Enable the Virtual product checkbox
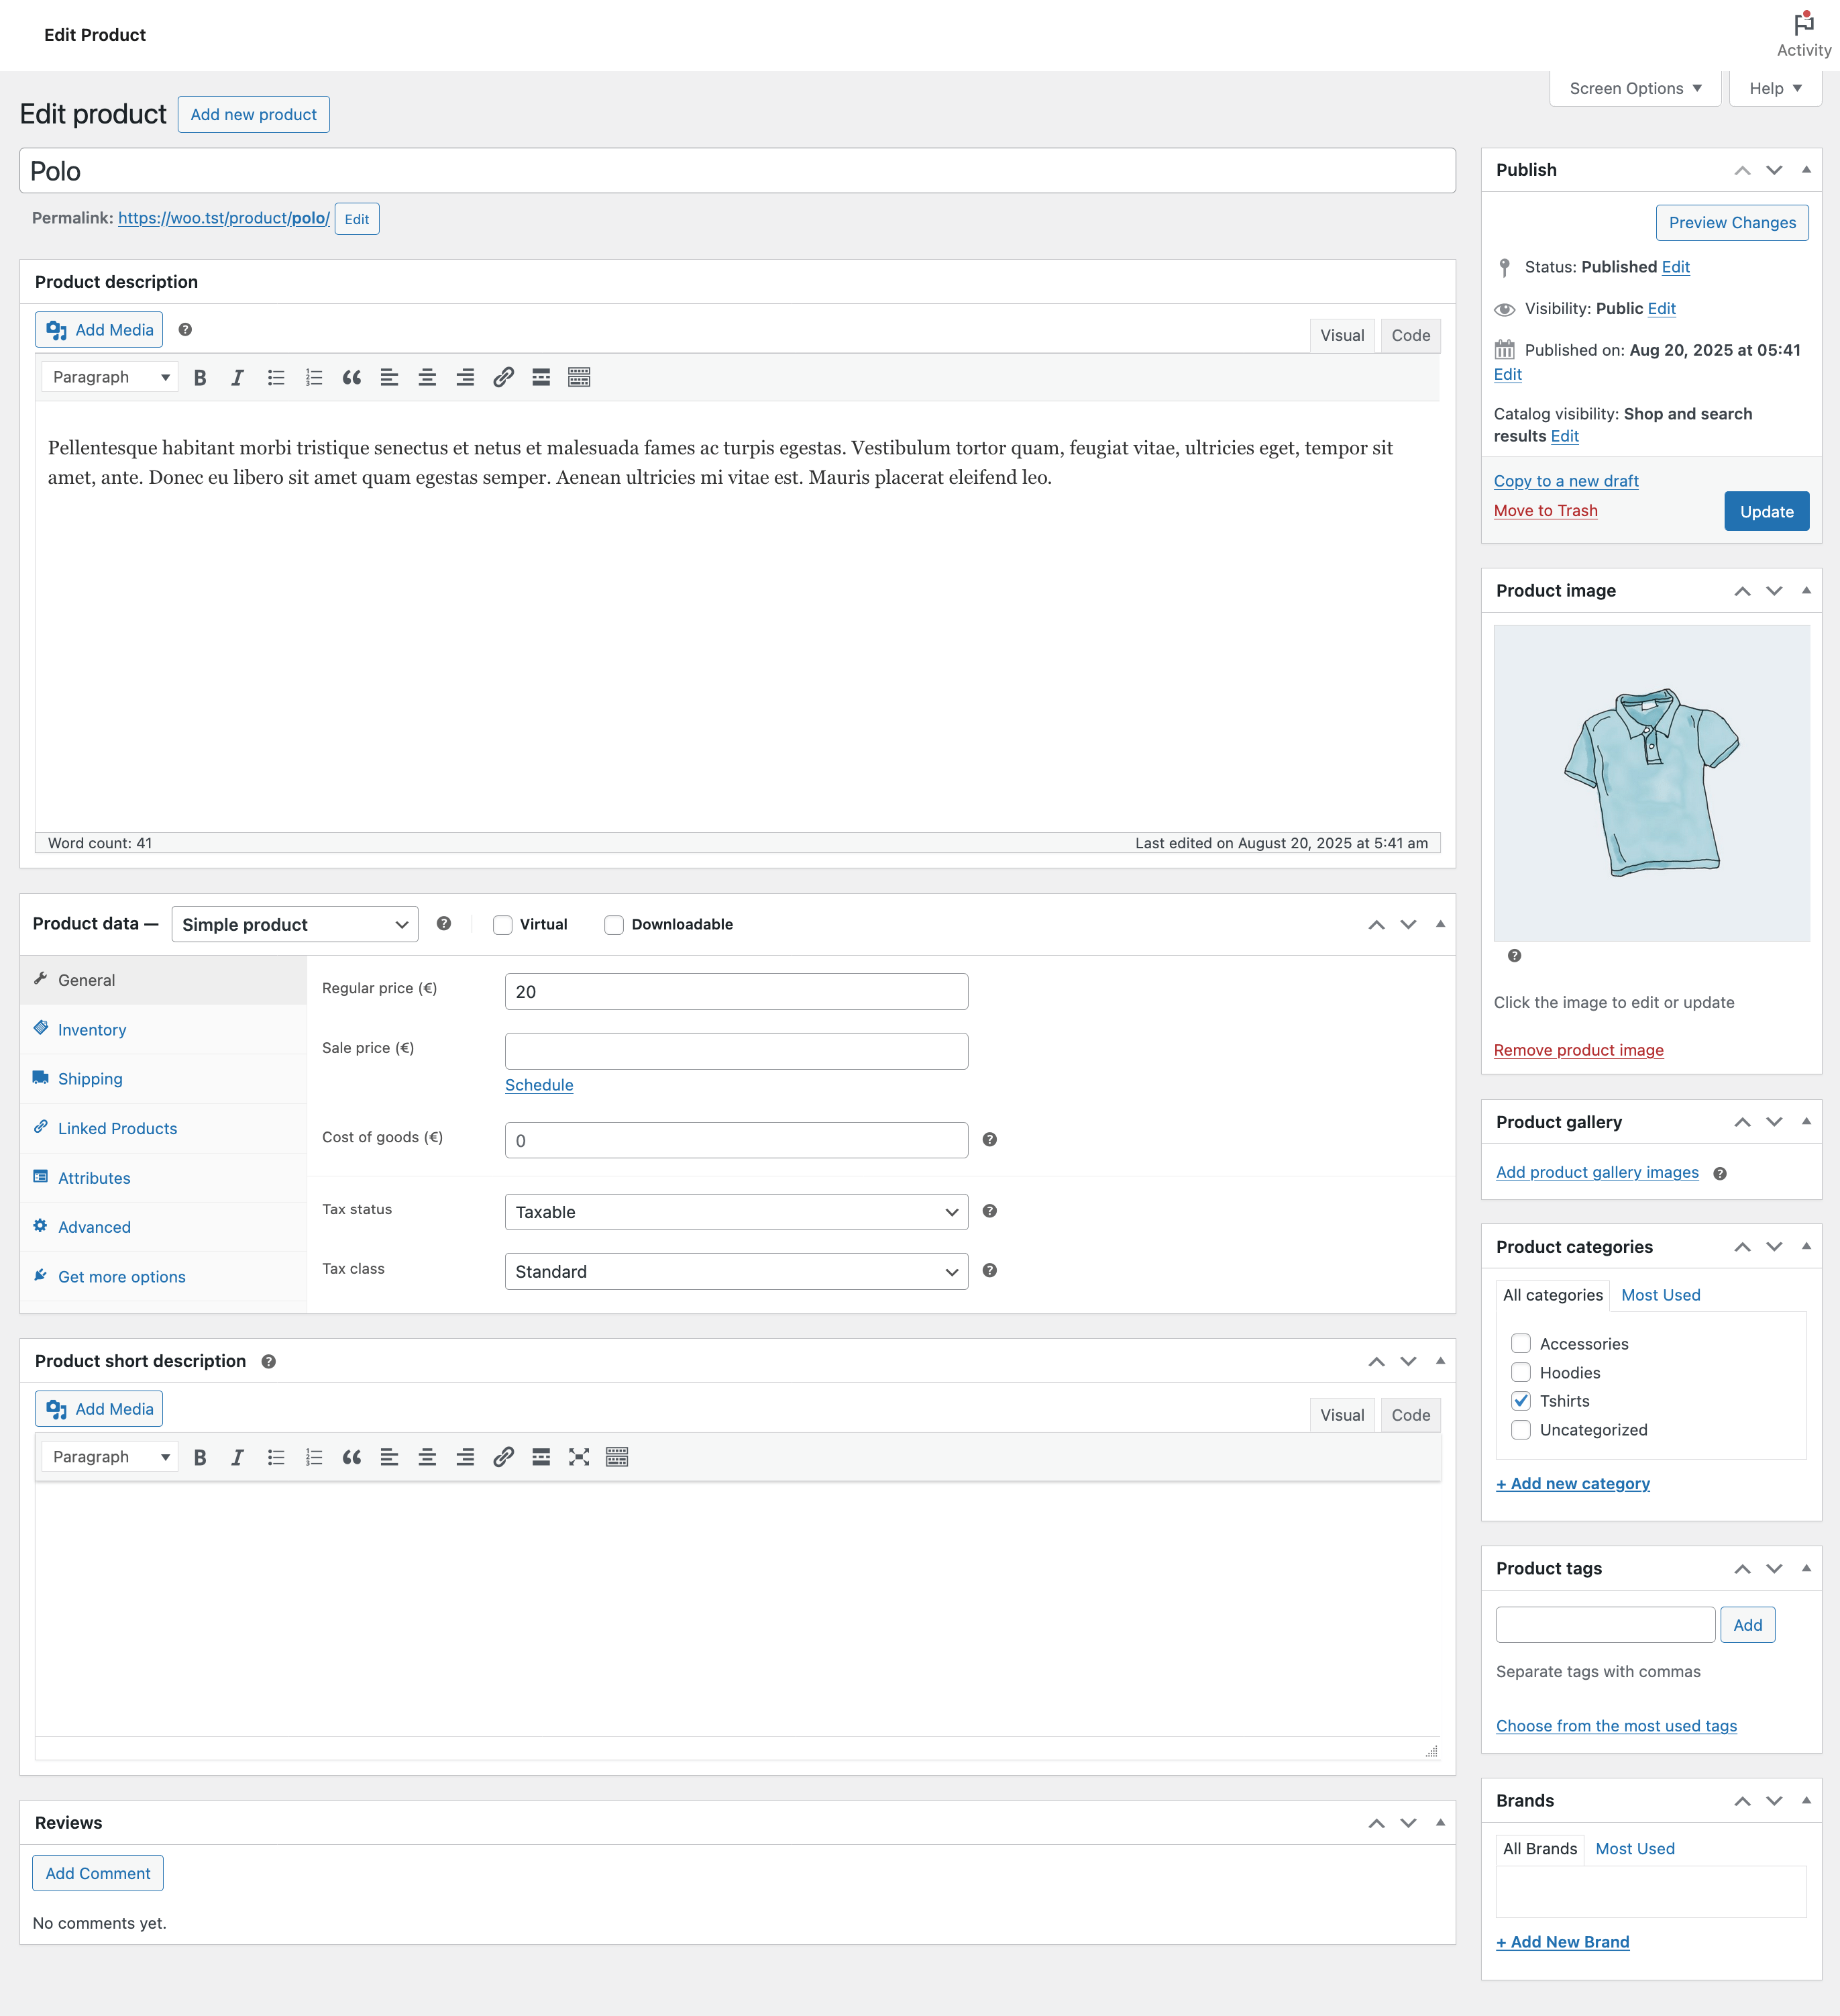This screenshot has height=2016, width=1840. pyautogui.click(x=502, y=924)
